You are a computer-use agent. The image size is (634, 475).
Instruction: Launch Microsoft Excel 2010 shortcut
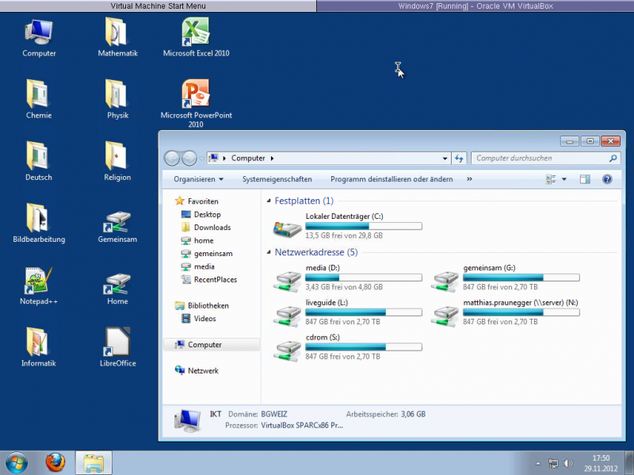point(196,38)
